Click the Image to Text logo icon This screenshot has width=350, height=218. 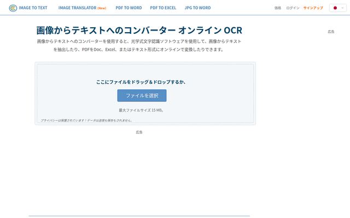13,8
